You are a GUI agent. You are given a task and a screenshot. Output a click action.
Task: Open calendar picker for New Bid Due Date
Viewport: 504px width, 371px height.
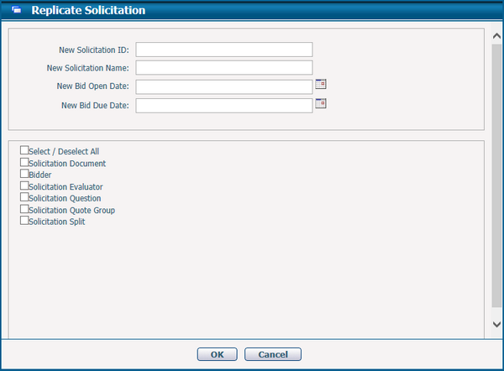320,104
